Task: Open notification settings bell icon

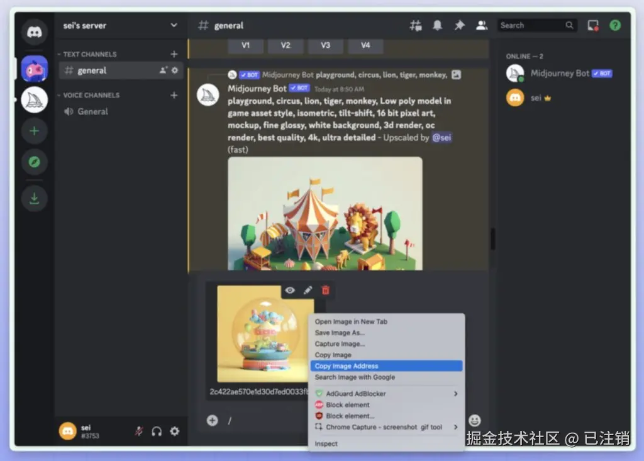Action: (438, 26)
